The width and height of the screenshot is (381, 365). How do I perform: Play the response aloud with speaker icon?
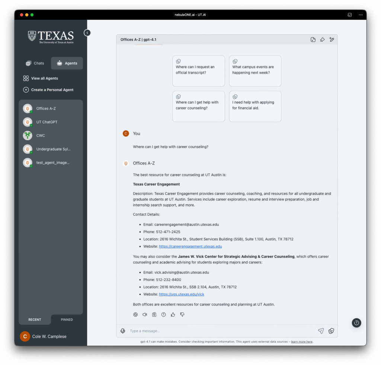145,314
